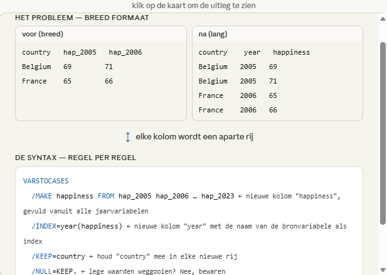Click the 'year' column header in lang table

(x=252, y=52)
